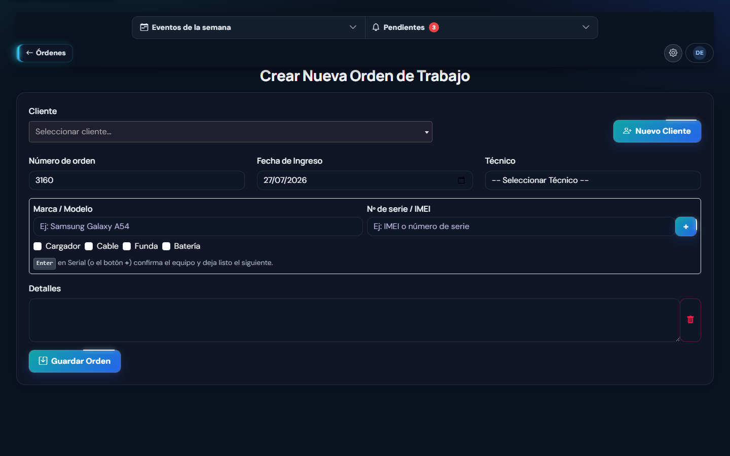Click the Guardar Orden button

pyautogui.click(x=75, y=361)
